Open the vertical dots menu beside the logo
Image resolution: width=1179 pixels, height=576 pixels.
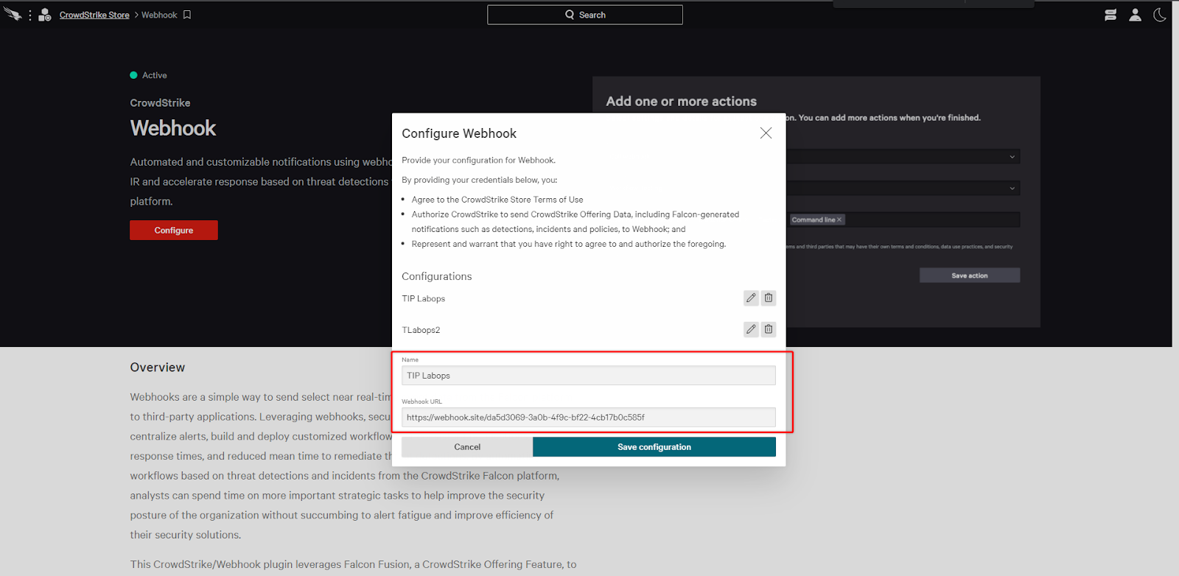tap(30, 15)
